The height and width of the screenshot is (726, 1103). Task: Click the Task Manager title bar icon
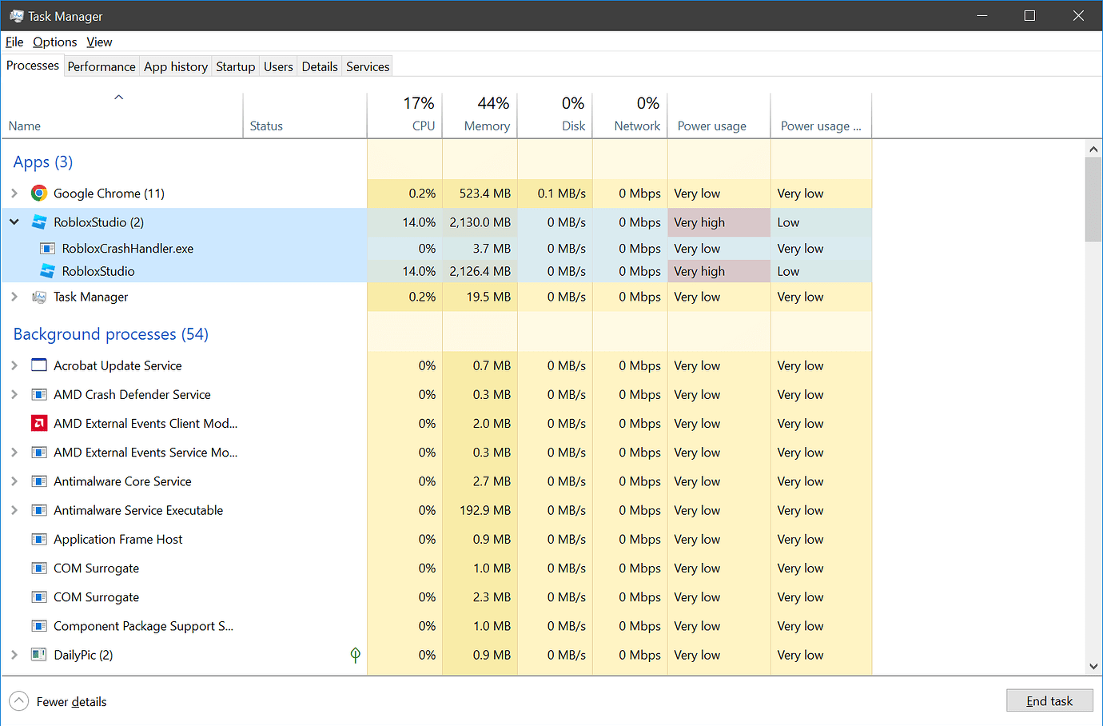(16, 15)
